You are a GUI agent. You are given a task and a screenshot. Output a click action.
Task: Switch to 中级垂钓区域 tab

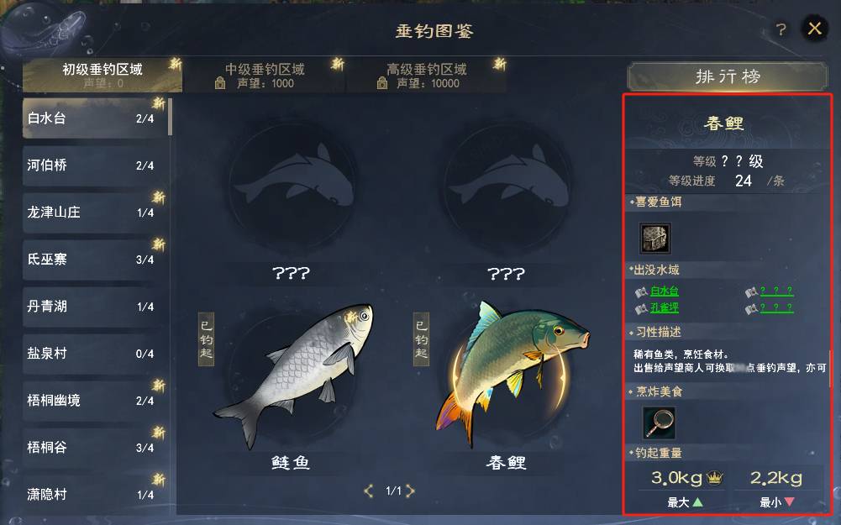(265, 76)
